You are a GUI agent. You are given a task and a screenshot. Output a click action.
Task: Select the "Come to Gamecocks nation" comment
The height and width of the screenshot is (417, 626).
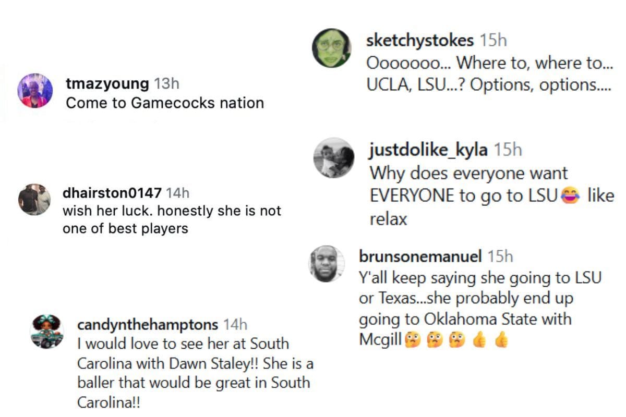point(165,103)
